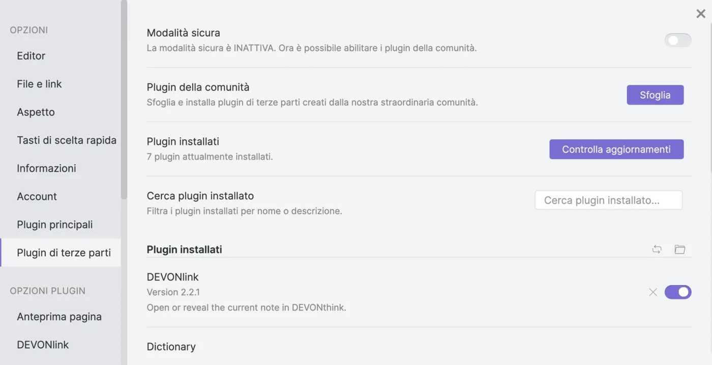Viewport: 712px width, 365px height.
Task: Click the reload plugins icon
Action: tap(657, 249)
